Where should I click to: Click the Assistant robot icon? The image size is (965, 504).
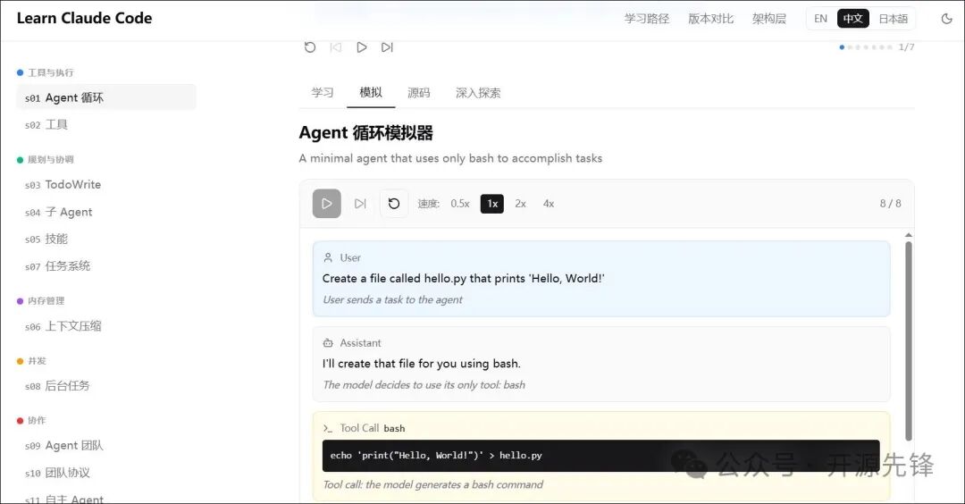tap(328, 343)
